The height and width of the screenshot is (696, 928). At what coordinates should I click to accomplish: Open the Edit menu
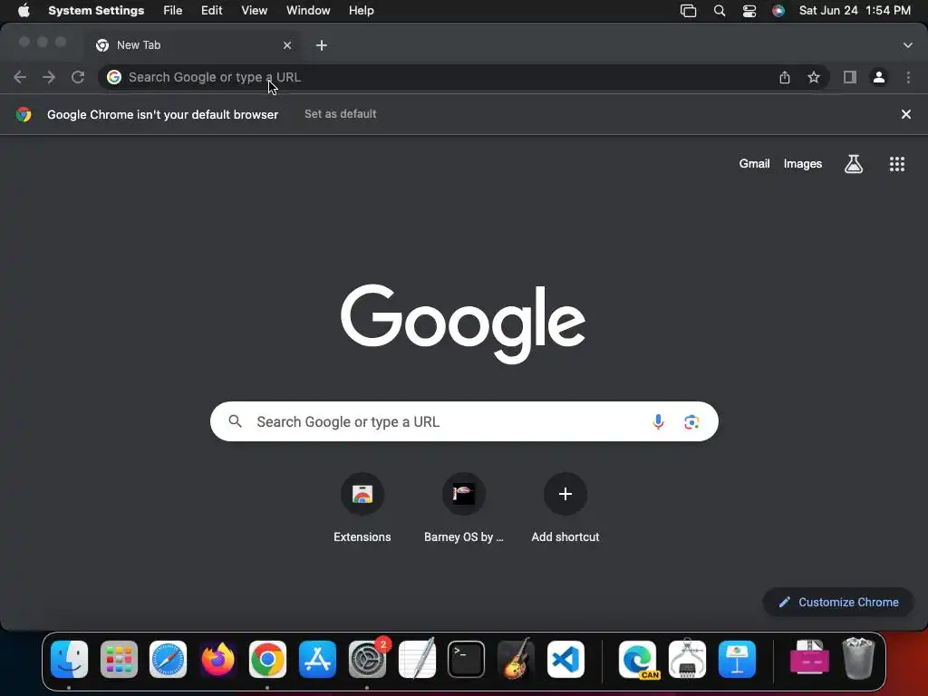[211, 11]
